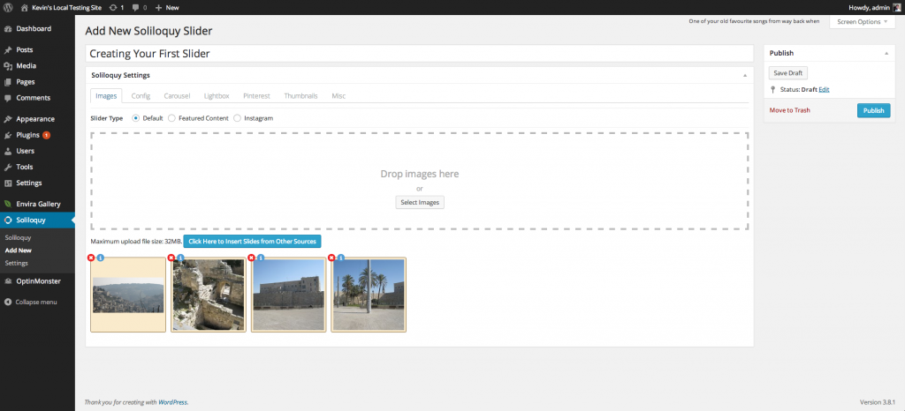This screenshot has height=411, width=905.
Task: Open the updates icon in admin bar
Action: coord(112,7)
